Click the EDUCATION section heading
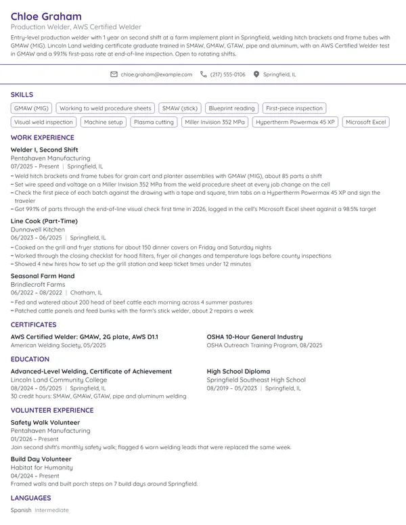406x525 pixels. [x=30, y=359]
